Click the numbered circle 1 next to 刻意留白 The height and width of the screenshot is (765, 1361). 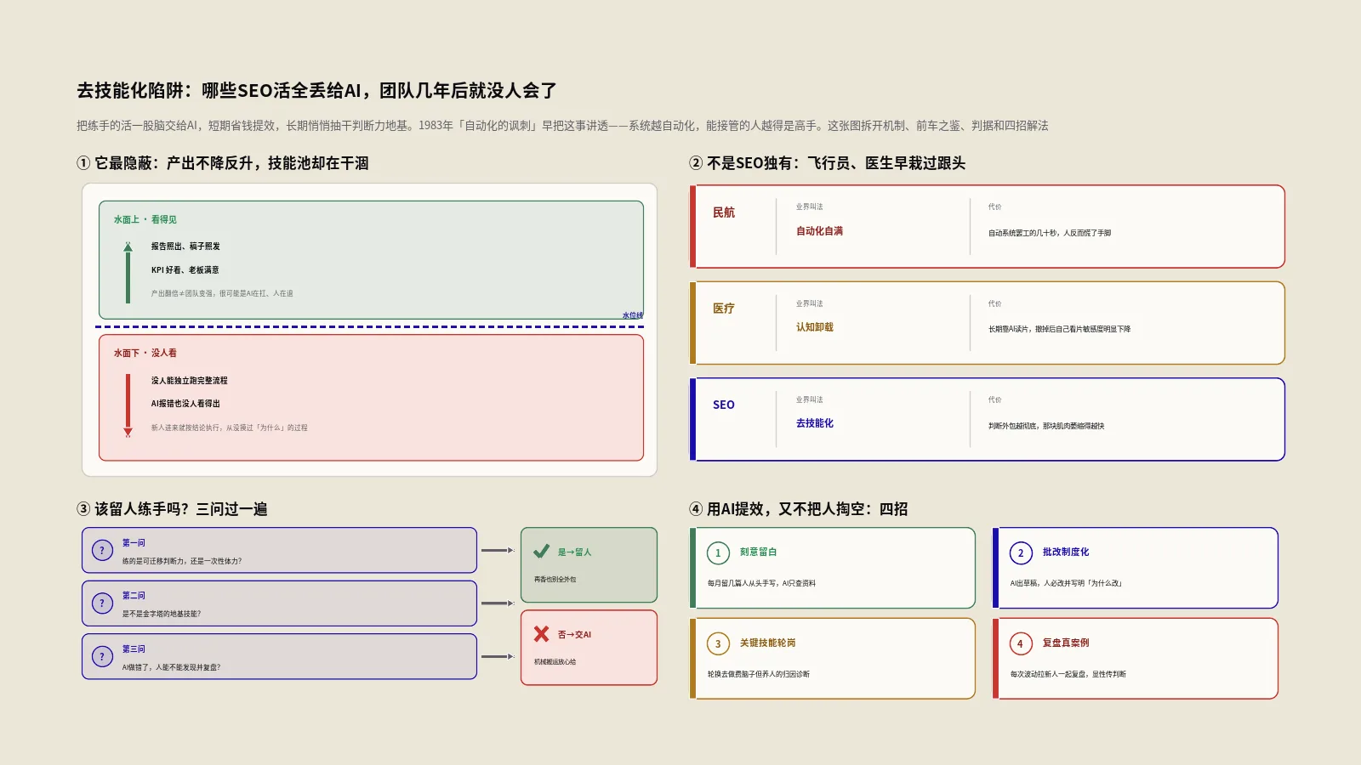tap(718, 553)
